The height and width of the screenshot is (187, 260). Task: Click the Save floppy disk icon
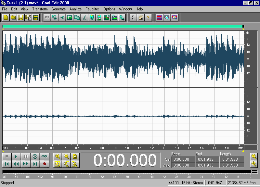point(21,18)
